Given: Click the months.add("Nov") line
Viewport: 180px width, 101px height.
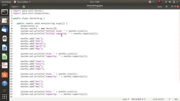Looking at the screenshot, I should pos(32,84).
